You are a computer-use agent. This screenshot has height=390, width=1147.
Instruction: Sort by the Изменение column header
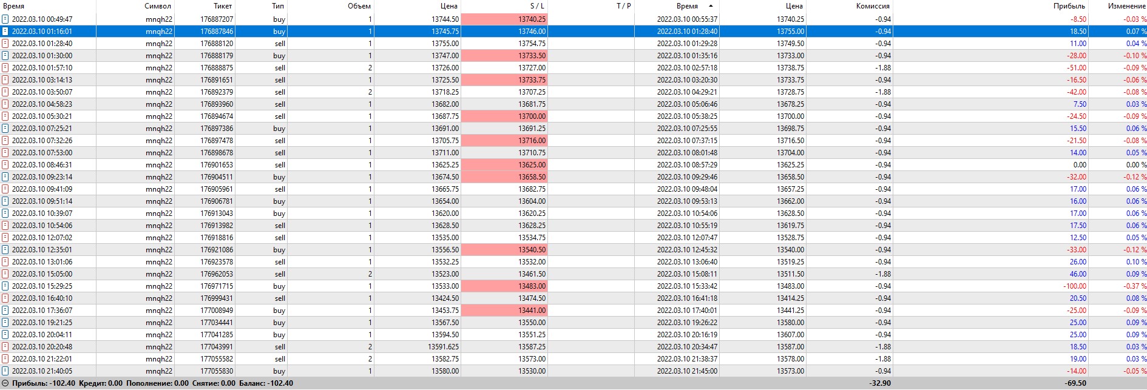tap(1127, 6)
